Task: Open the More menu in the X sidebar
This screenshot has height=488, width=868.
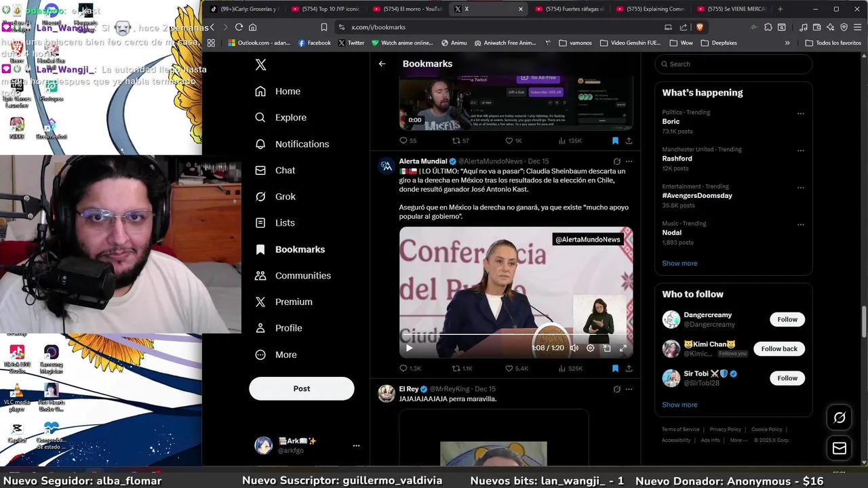Action: (x=275, y=354)
